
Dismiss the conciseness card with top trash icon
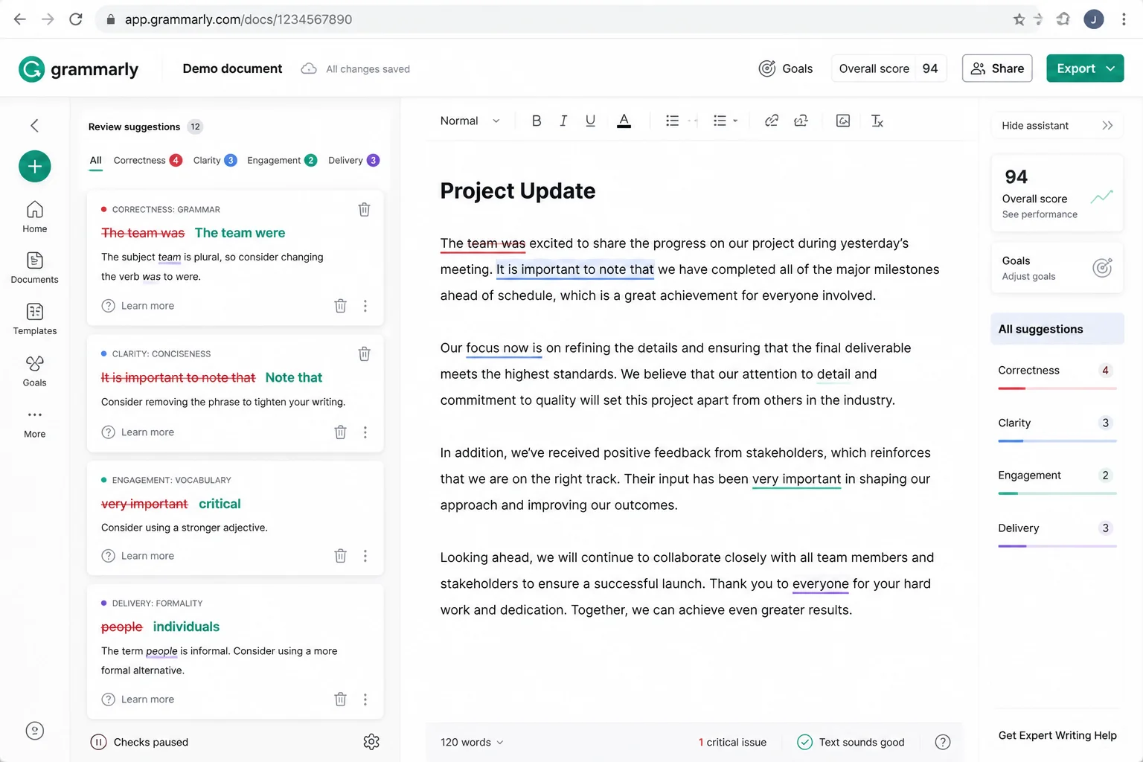(364, 353)
